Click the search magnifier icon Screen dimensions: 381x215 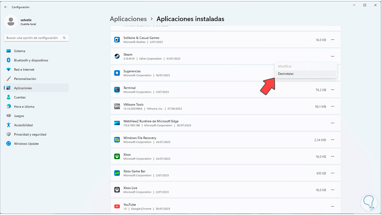64,38
